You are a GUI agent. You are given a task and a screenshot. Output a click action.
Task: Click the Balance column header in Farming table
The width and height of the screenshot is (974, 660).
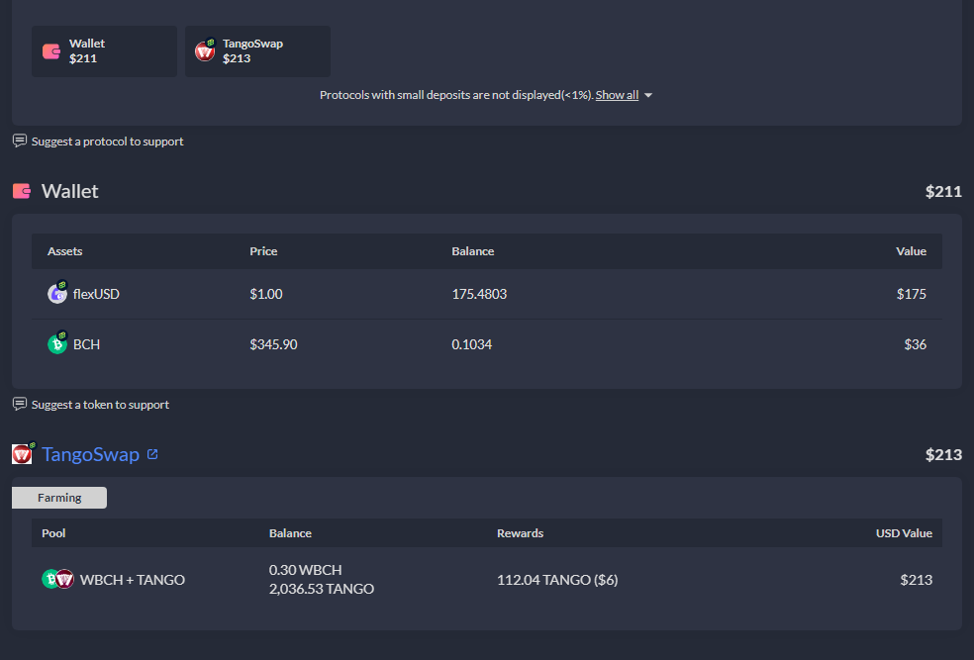pyautogui.click(x=290, y=533)
